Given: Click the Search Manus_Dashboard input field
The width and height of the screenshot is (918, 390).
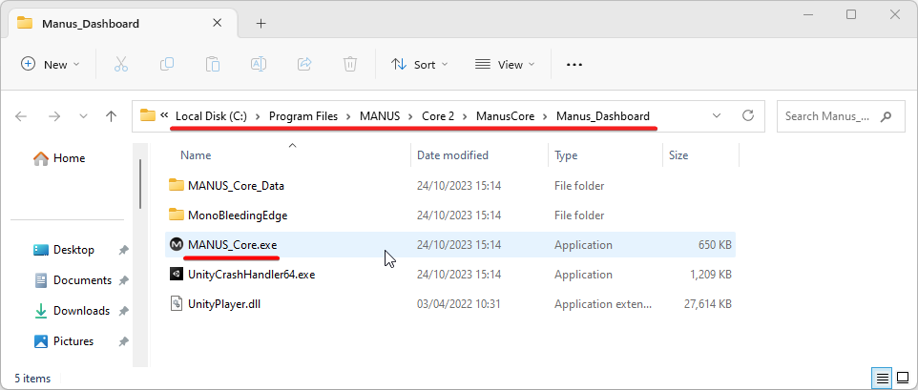Looking at the screenshot, I should pos(828,115).
